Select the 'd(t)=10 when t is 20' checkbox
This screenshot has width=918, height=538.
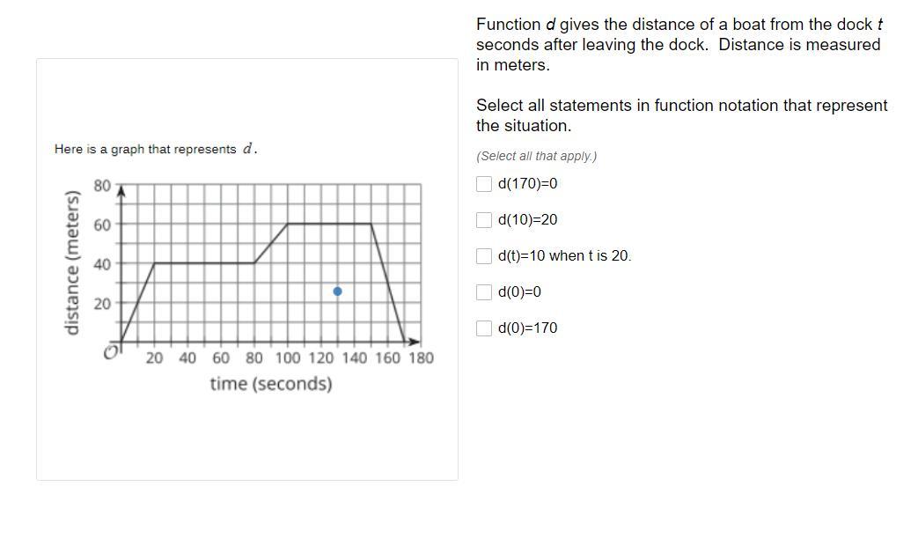coord(483,256)
